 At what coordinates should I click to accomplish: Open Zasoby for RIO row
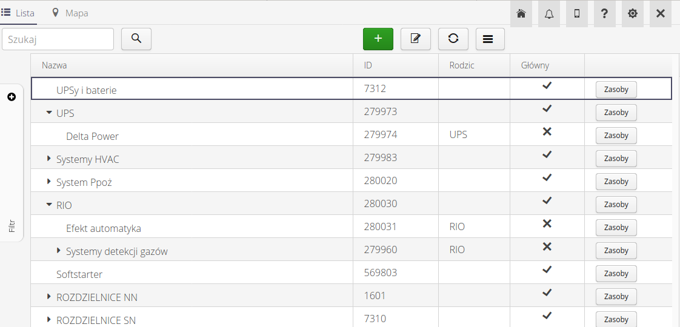(616, 205)
